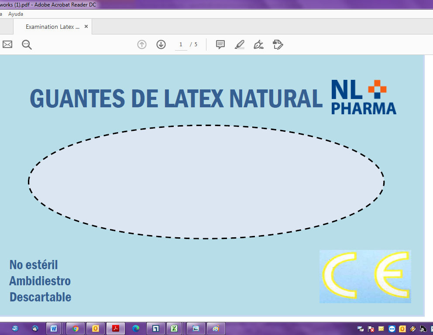
Task: Click the NL PHARMA logo
Action: [364, 97]
